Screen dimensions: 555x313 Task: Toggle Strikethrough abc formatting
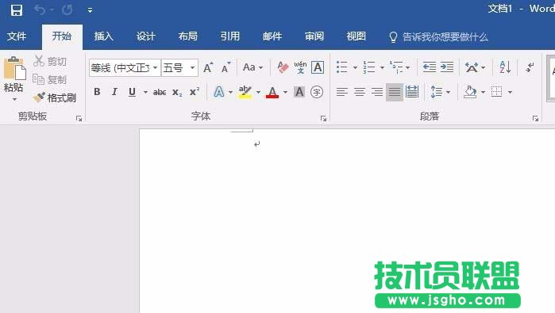160,93
